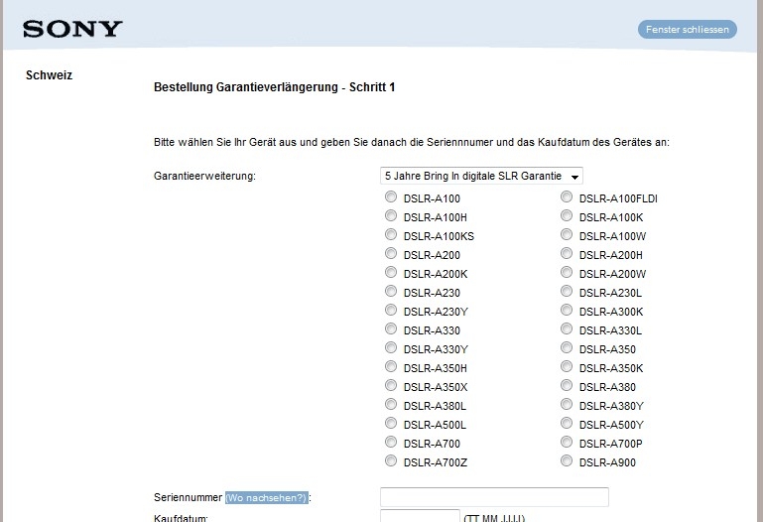
Task: Choose DSLR-A500L model
Action: point(391,423)
